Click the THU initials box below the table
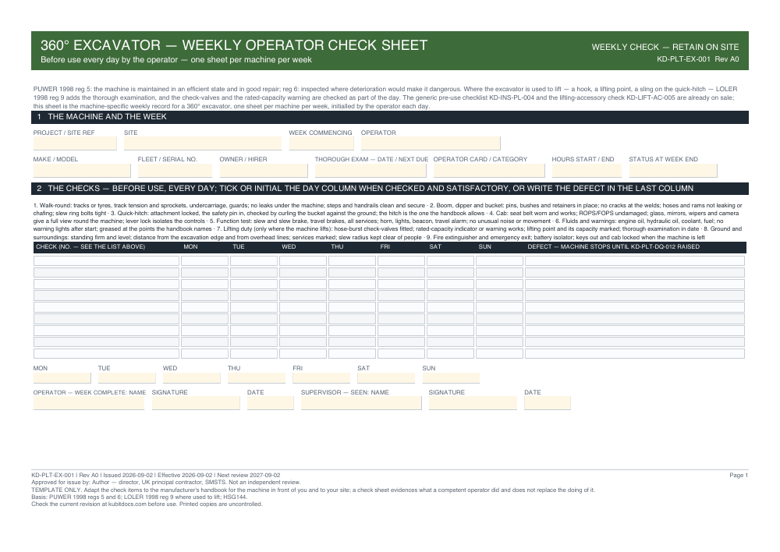Viewport: 780px width, 552px height. 257,378
